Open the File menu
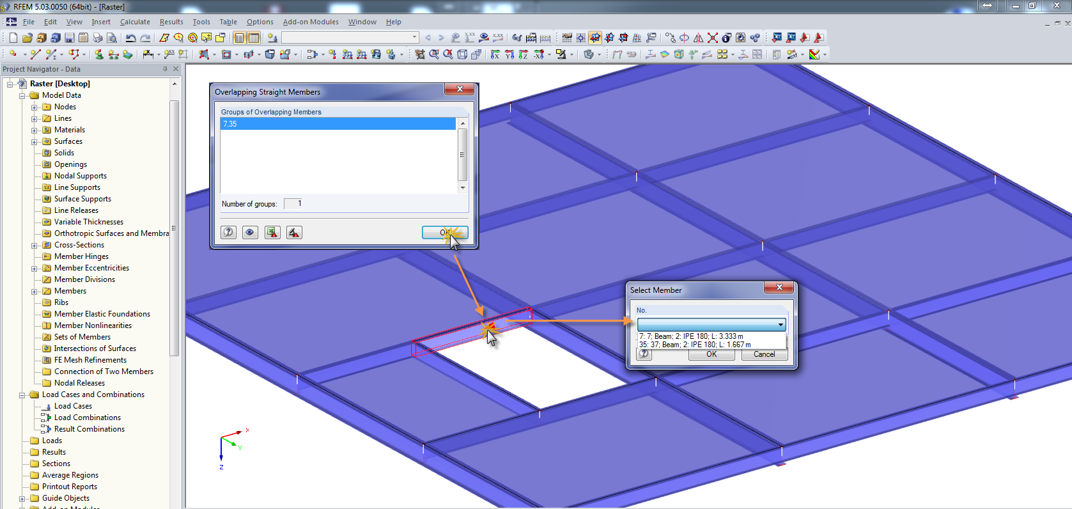 [x=29, y=22]
